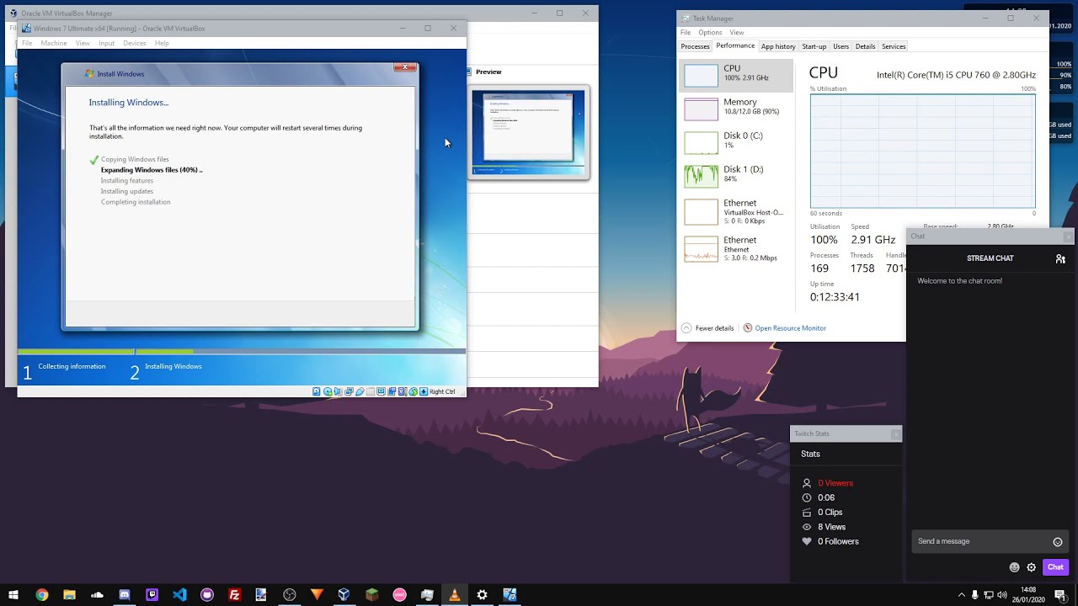
Task: Click the purple Chat button
Action: click(x=1055, y=567)
